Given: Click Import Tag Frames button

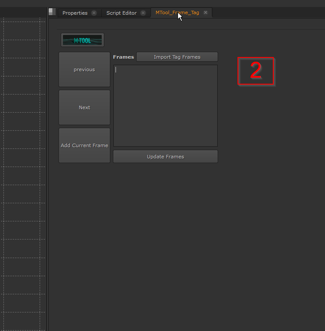Looking at the screenshot, I should click(177, 57).
